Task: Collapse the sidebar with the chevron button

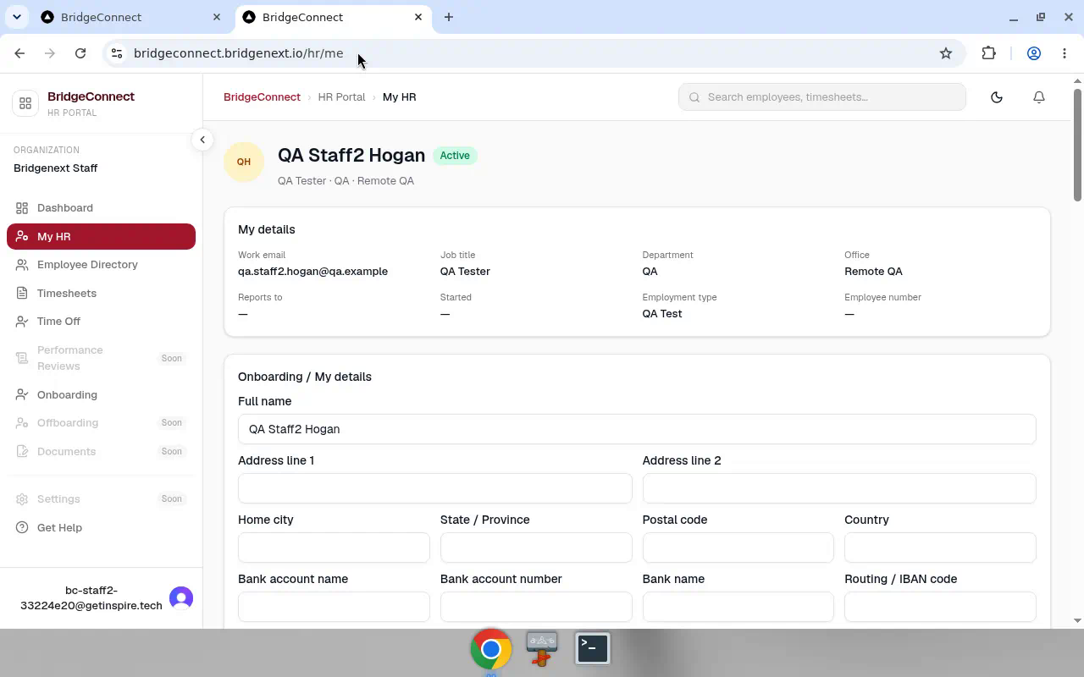Action: [x=202, y=140]
